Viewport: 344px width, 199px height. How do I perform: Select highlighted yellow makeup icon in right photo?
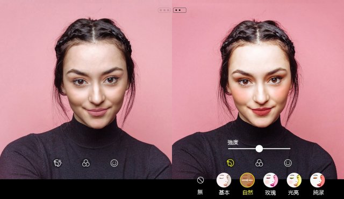(x=231, y=163)
